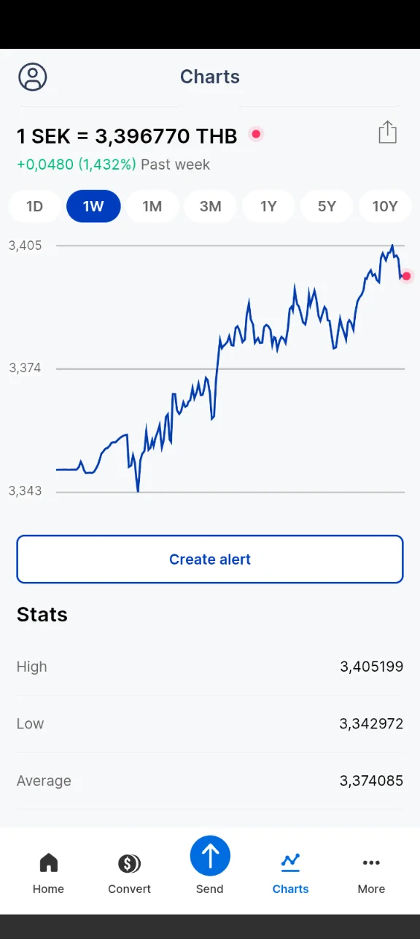The height and width of the screenshot is (939, 420).
Task: Switch to the 10Y chart range
Action: tap(385, 206)
